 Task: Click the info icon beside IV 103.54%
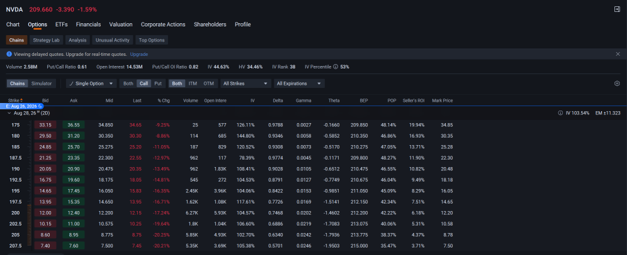click(560, 113)
